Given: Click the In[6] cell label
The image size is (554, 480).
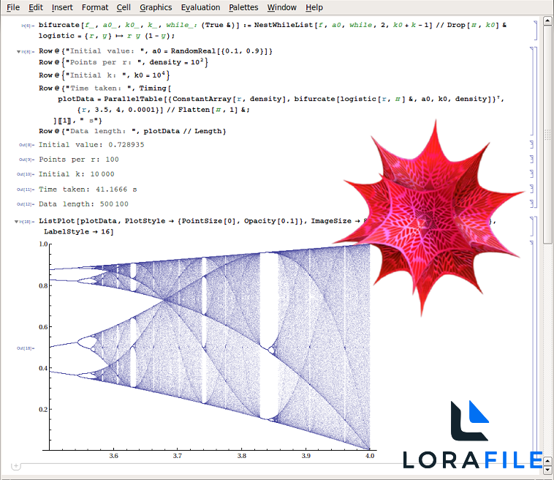Looking at the screenshot, I should coord(28,26).
